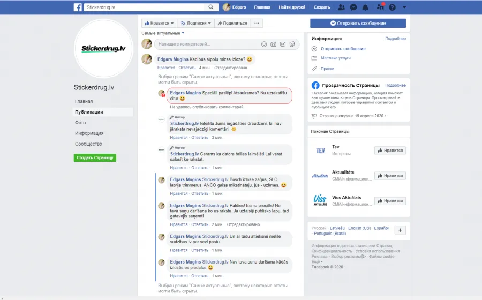Open Главная in the top navigation
This screenshot has width=482, height=300.
coord(262,7)
